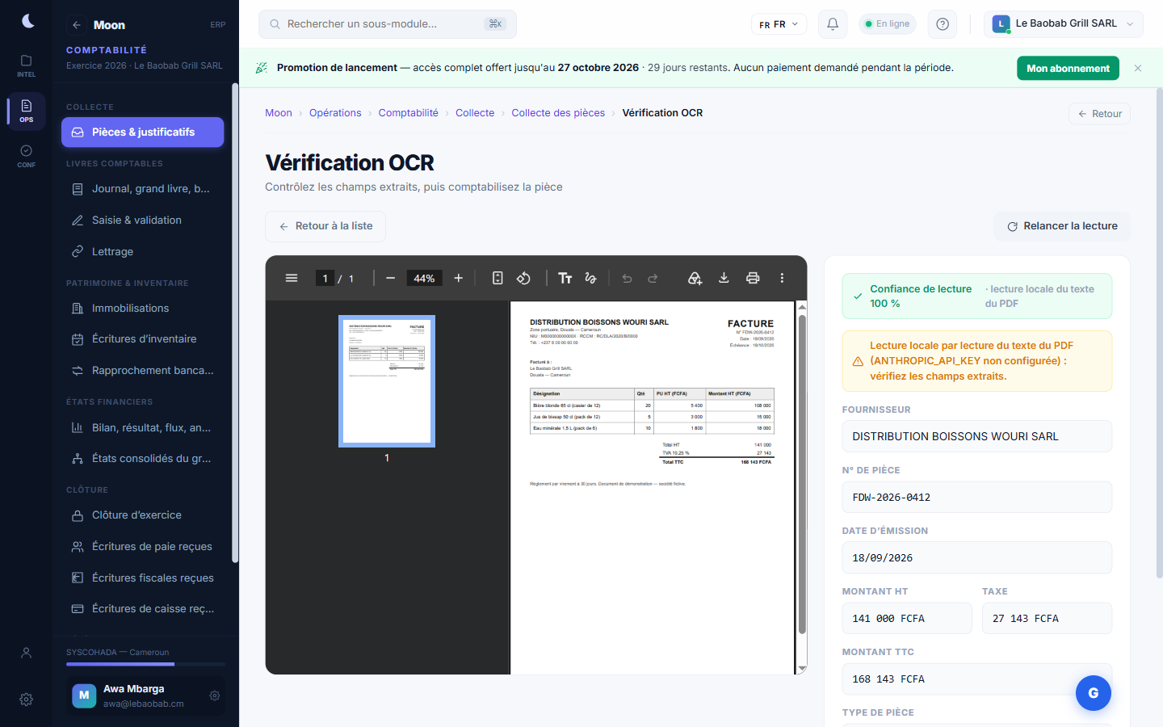Click the En ligne status indicator
1163x727 pixels.
point(888,24)
